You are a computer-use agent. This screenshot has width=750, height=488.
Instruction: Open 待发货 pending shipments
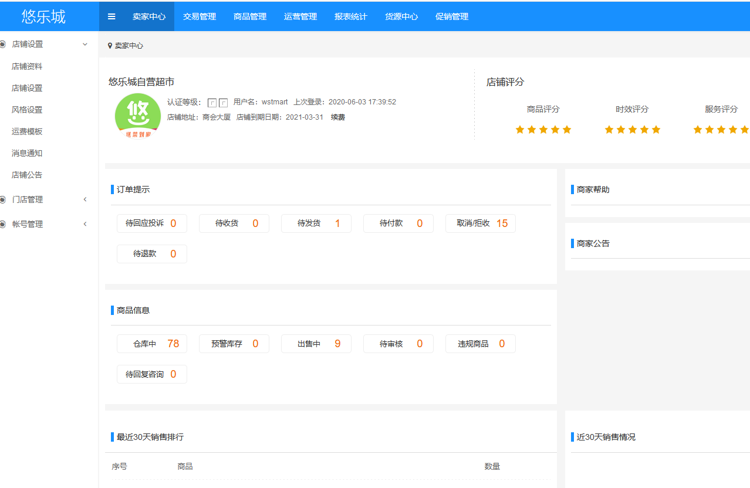(316, 223)
